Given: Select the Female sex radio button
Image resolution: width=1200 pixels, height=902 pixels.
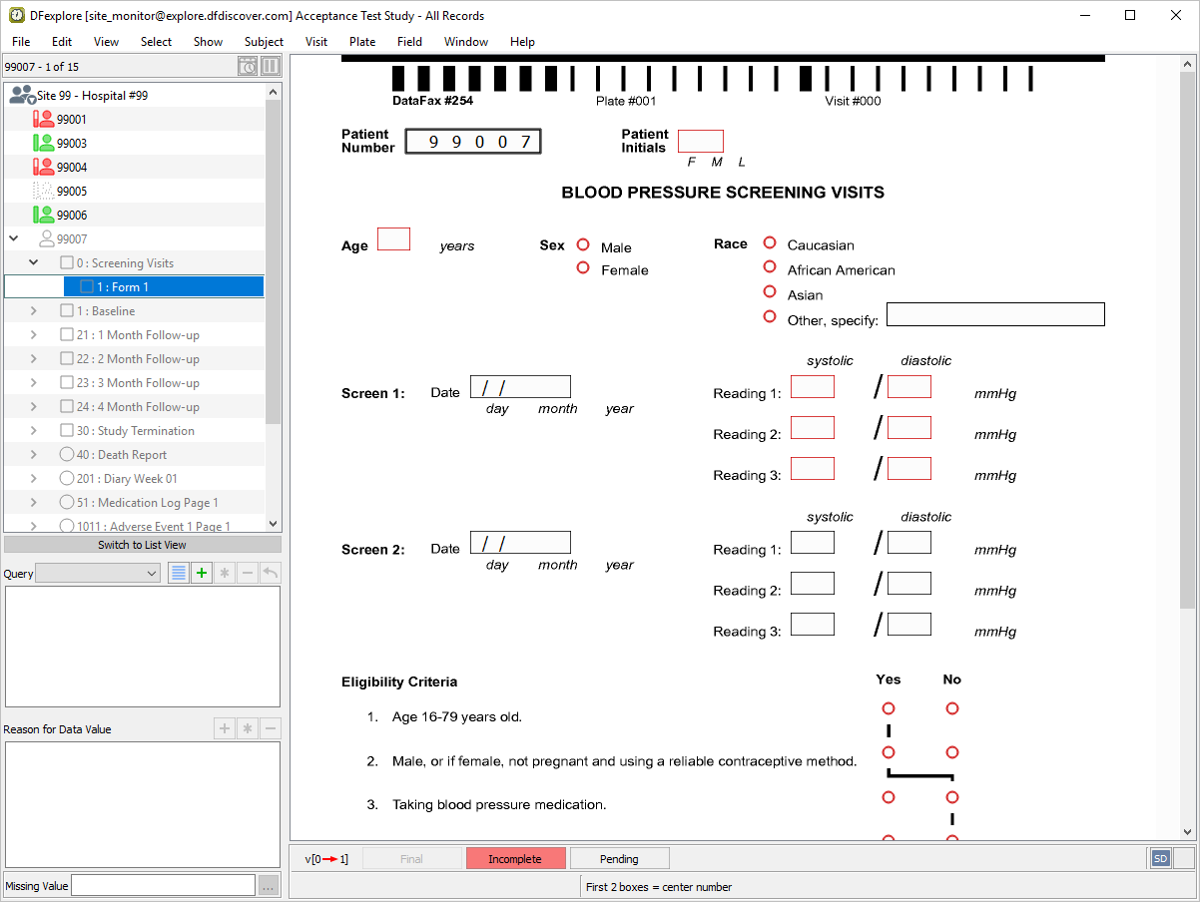Looking at the screenshot, I should coord(583,268).
